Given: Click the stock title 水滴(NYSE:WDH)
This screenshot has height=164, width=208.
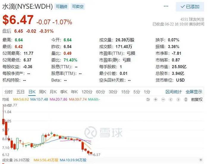Looking at the screenshot, I should point(28,7).
